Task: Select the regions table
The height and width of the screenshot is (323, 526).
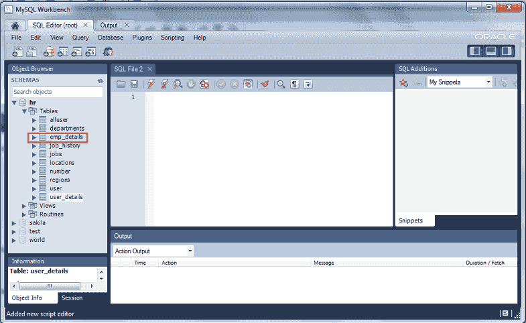Action: 60,180
